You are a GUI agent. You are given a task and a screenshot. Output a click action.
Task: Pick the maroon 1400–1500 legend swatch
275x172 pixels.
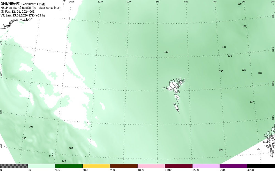point(178,166)
